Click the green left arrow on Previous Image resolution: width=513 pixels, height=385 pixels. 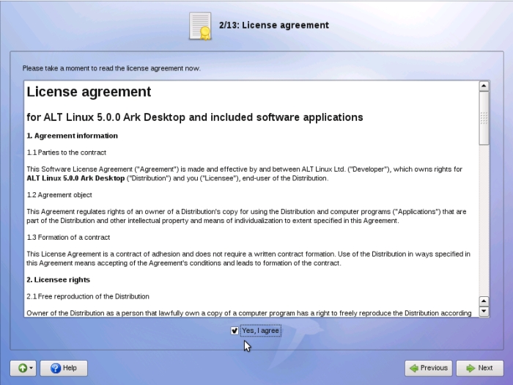point(414,368)
